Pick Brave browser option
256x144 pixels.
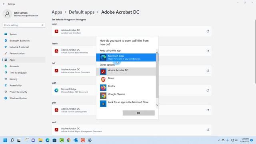coord(126,80)
